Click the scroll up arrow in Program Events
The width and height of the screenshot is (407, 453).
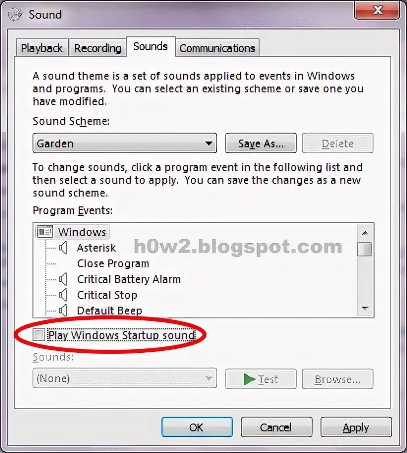(x=365, y=232)
